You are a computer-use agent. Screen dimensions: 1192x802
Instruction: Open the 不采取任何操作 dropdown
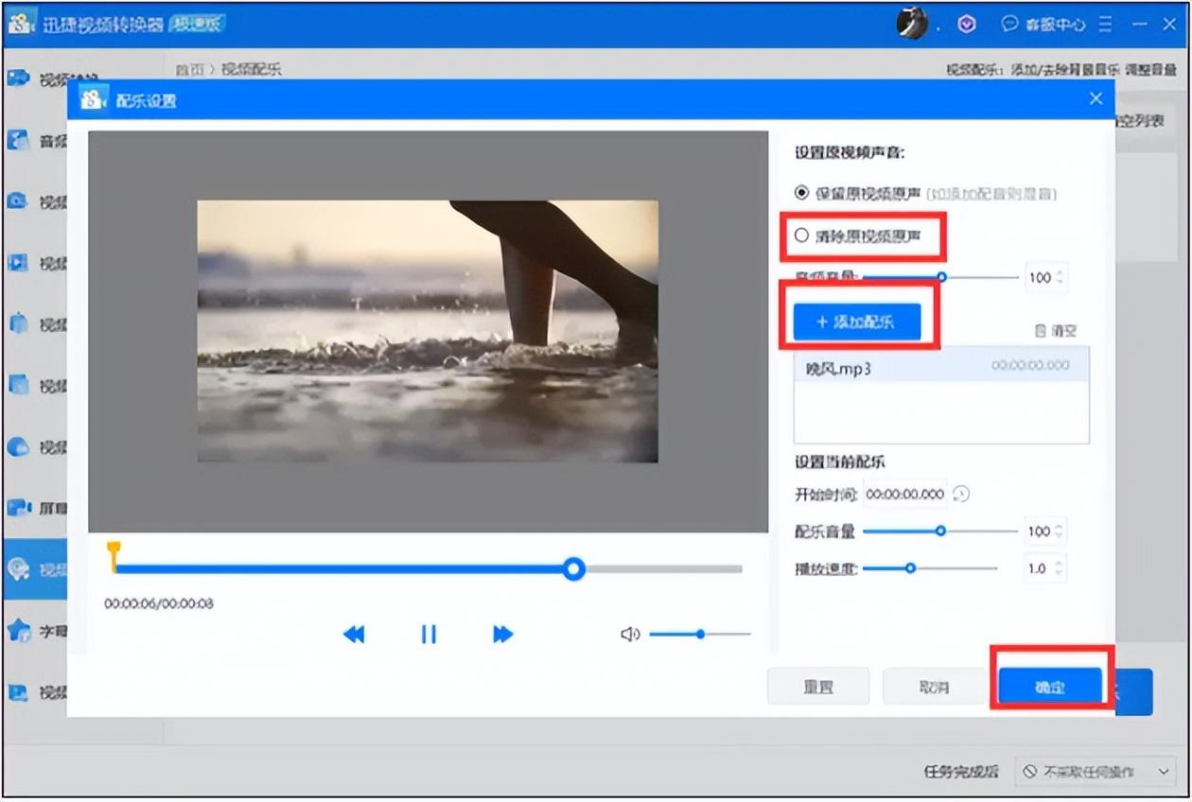pos(1096,772)
